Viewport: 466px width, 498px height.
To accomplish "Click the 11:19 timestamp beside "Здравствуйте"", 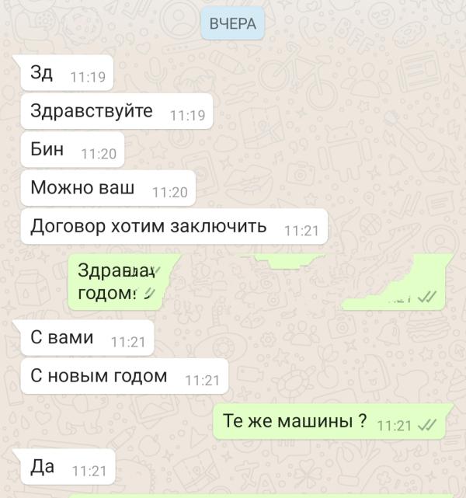I will point(188,115).
